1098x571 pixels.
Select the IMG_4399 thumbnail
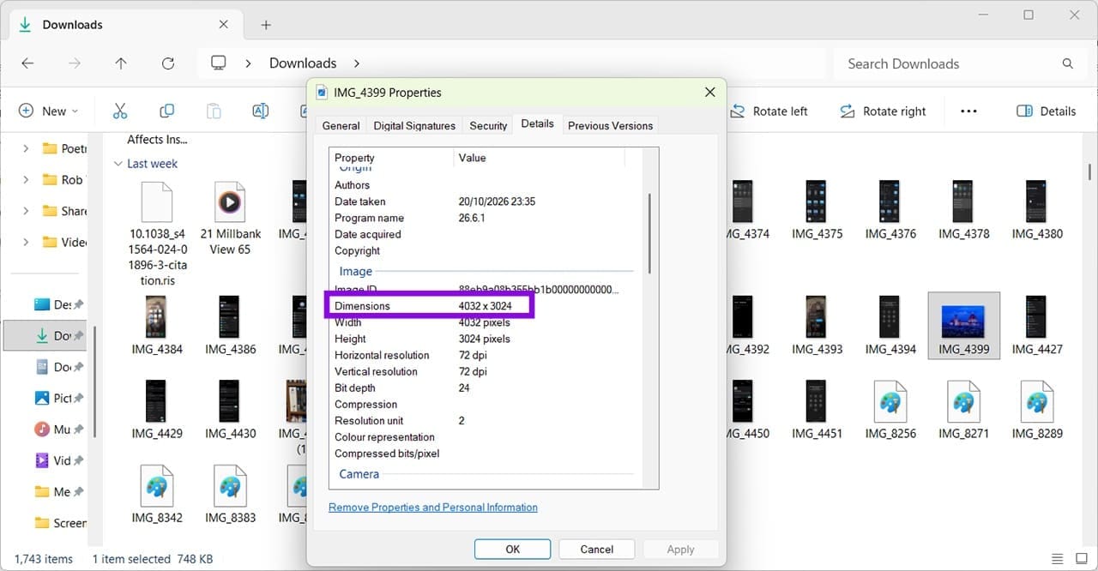(x=963, y=325)
